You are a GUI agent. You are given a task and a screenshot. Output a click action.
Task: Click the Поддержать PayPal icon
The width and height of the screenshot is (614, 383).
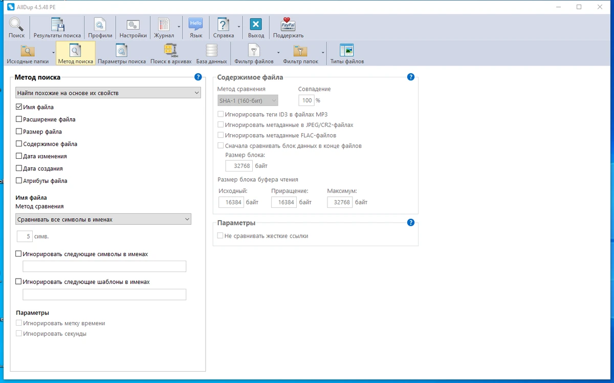(288, 25)
